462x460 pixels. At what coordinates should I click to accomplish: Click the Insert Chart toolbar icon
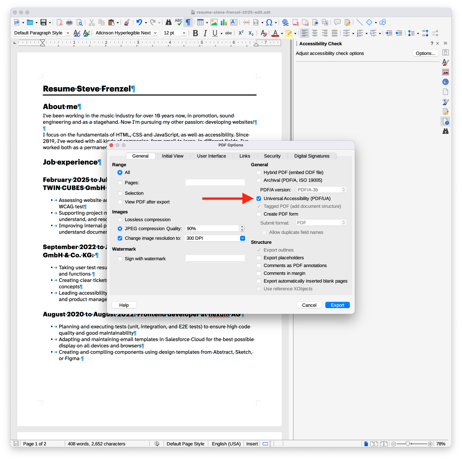224,22
